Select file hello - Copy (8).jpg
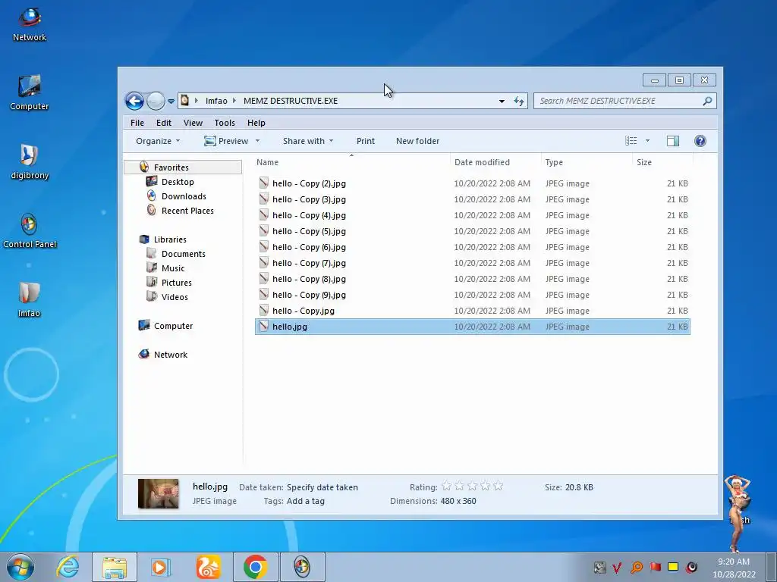This screenshot has height=582, width=777. pos(472,279)
